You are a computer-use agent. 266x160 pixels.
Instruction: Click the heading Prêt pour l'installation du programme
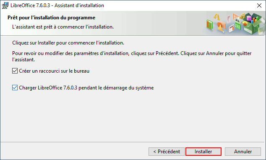52,18
